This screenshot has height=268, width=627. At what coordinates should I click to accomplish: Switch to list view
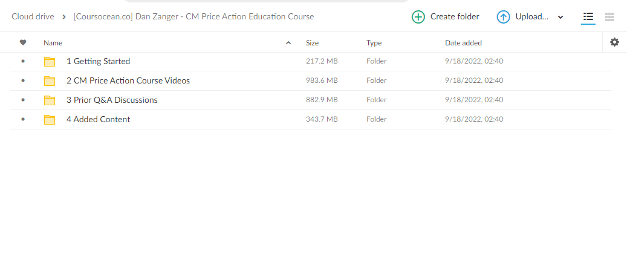point(588,17)
